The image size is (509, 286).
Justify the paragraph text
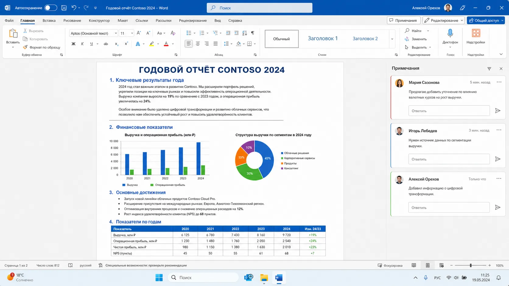216,44
